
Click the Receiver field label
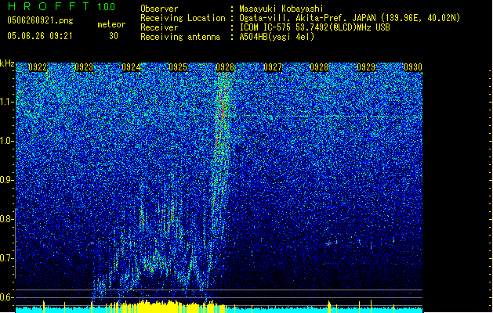click(159, 27)
